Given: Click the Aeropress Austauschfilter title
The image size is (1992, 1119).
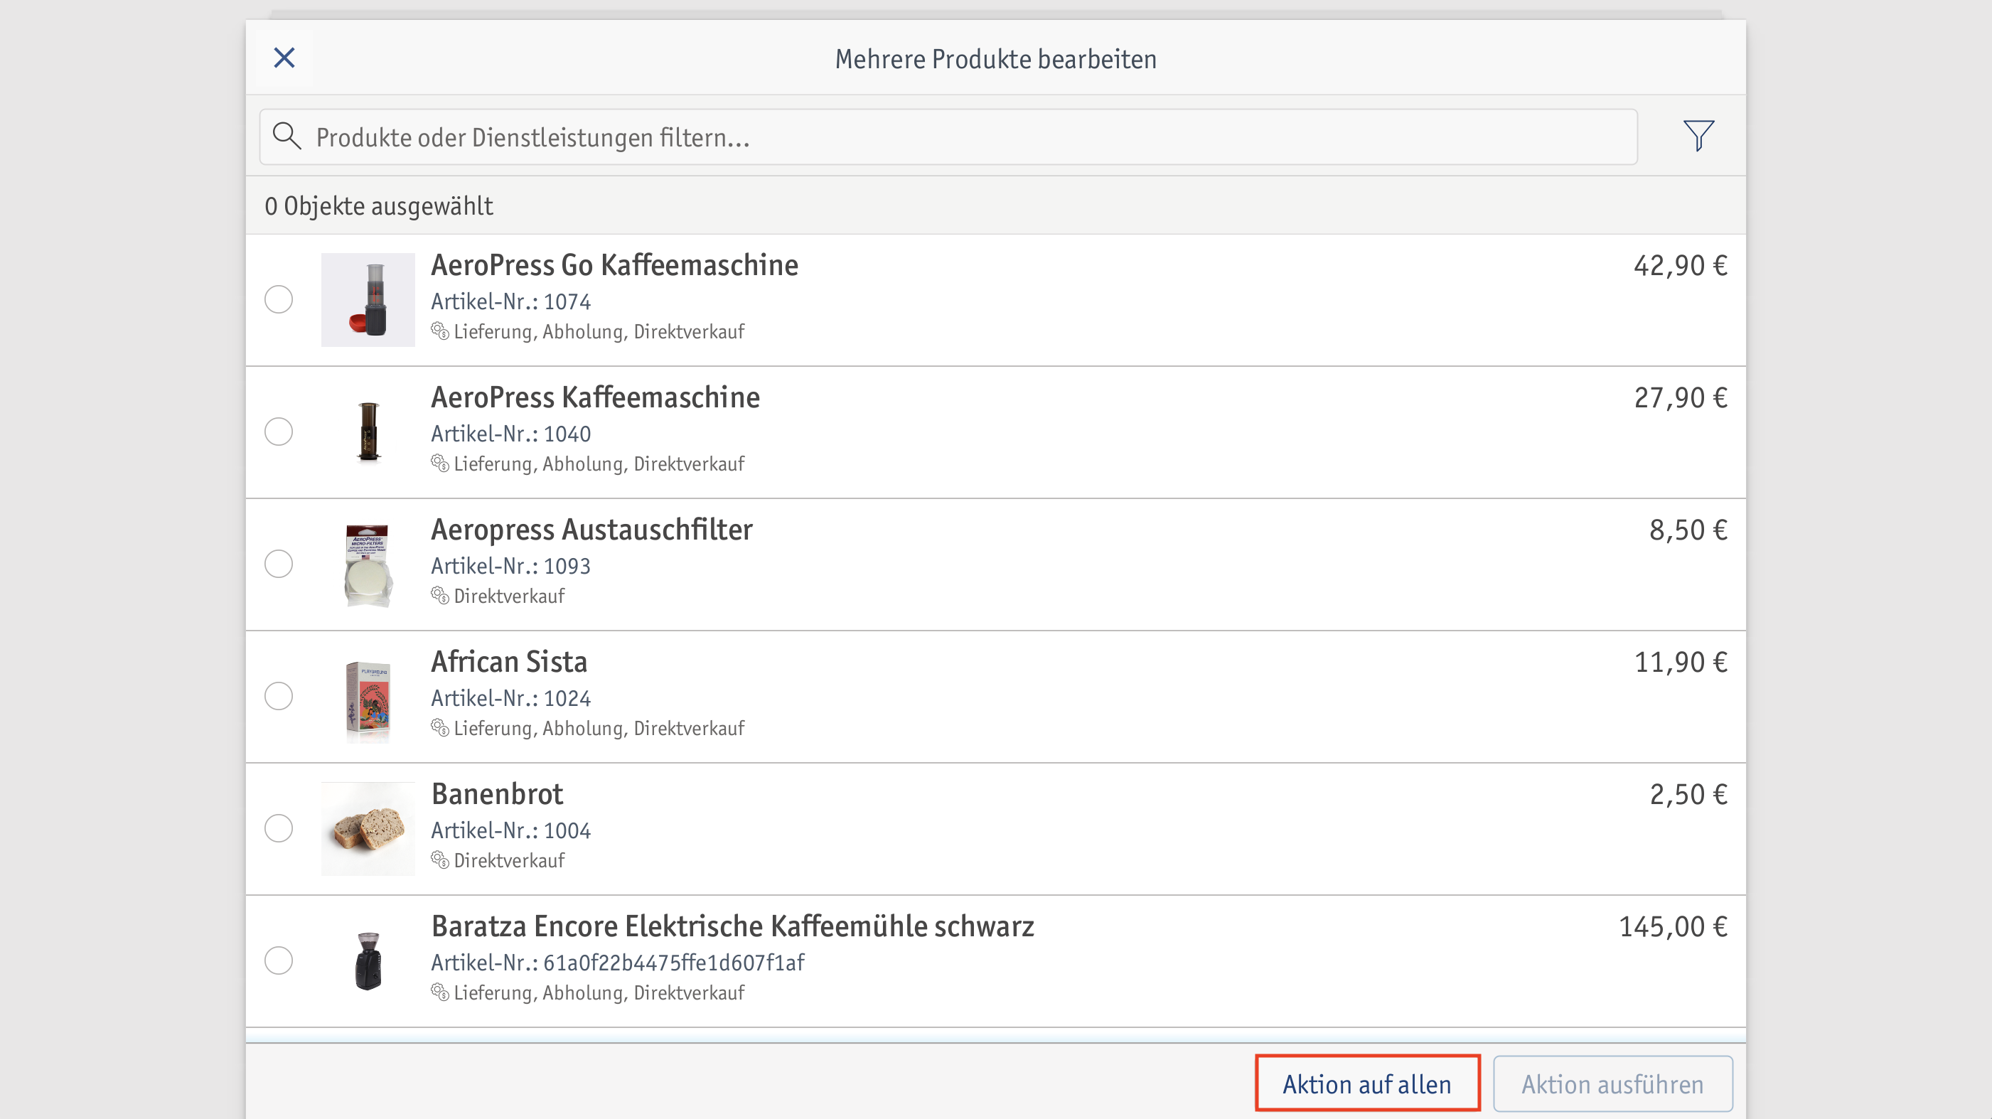Looking at the screenshot, I should tap(591, 530).
